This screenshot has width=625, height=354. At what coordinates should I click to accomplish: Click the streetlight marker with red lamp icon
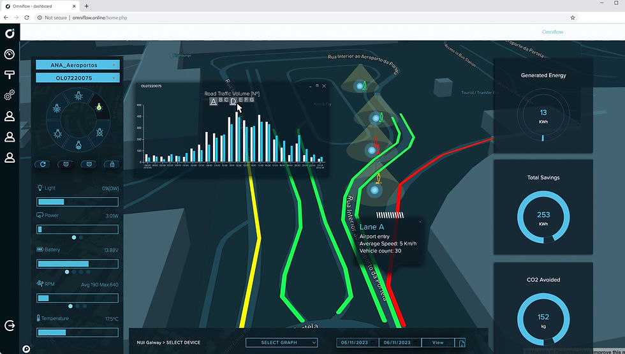372,151
